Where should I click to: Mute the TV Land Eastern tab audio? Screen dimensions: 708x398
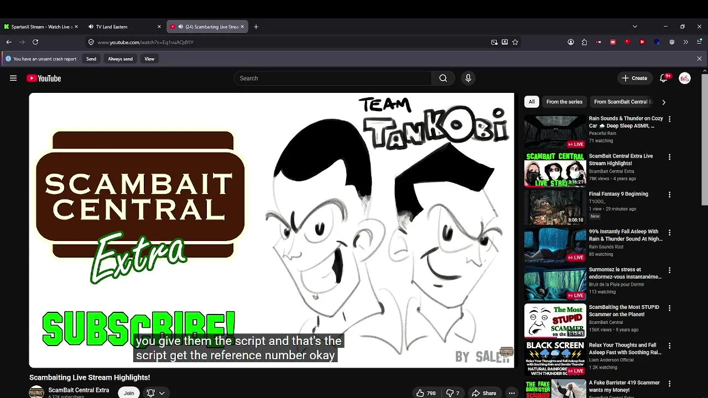tap(91, 27)
